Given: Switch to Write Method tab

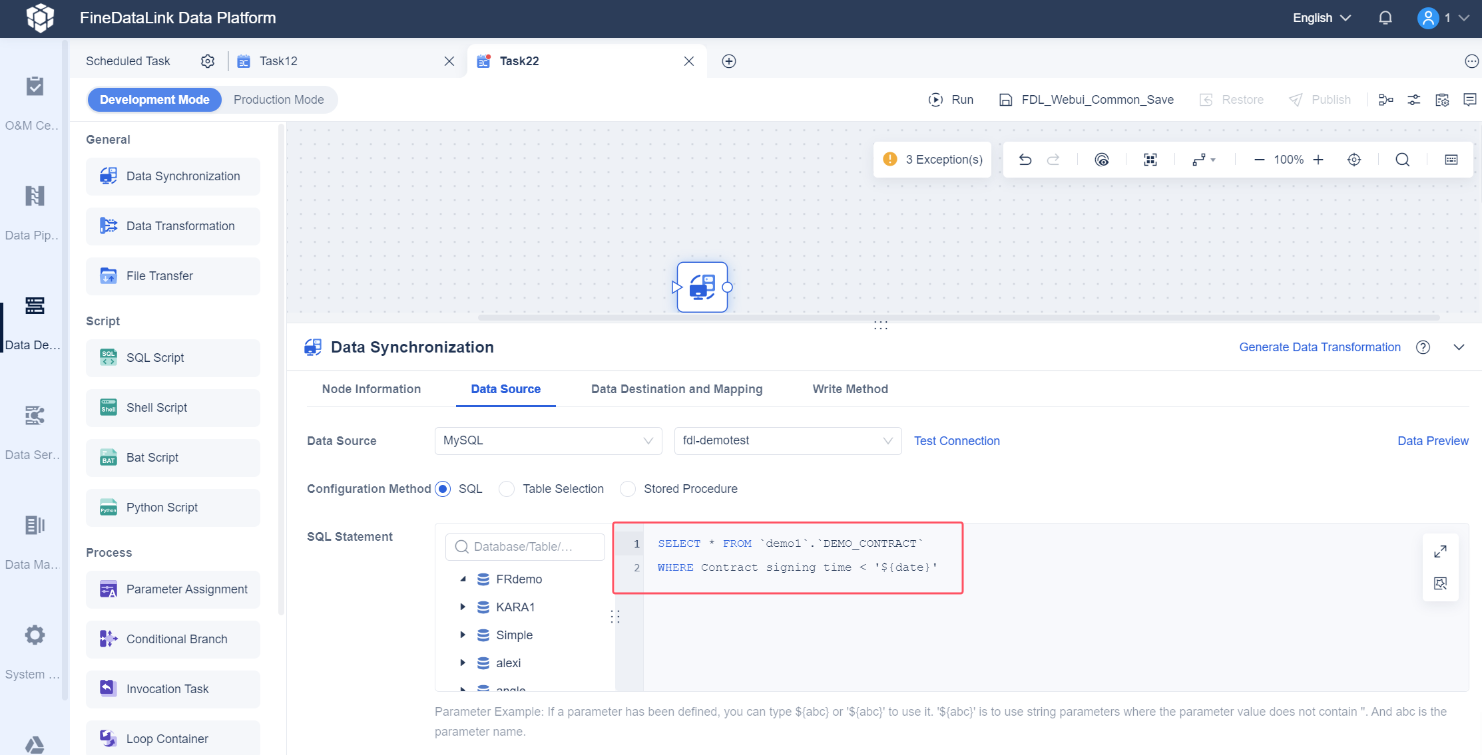Looking at the screenshot, I should coord(850,389).
